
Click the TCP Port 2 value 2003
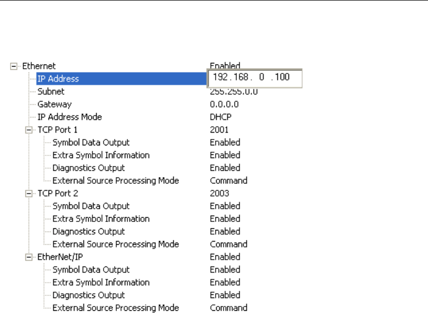click(219, 193)
